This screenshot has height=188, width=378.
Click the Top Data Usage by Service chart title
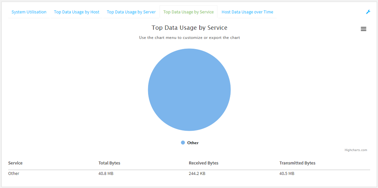(x=189, y=28)
